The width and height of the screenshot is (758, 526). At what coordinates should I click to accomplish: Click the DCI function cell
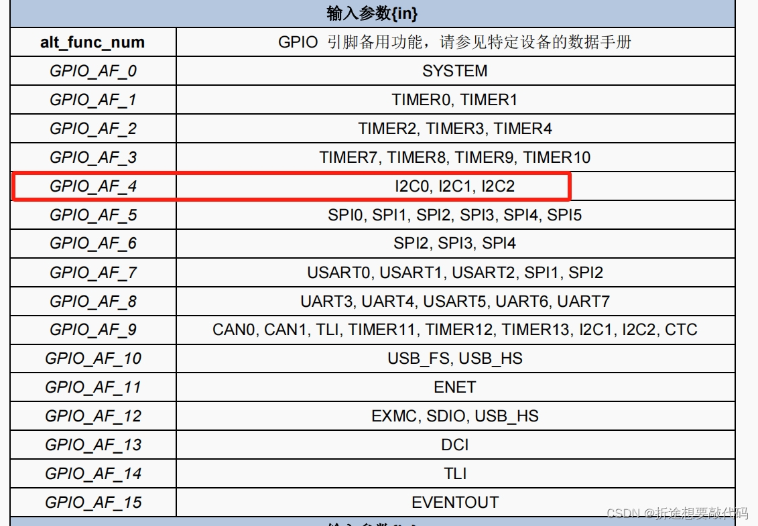455,444
